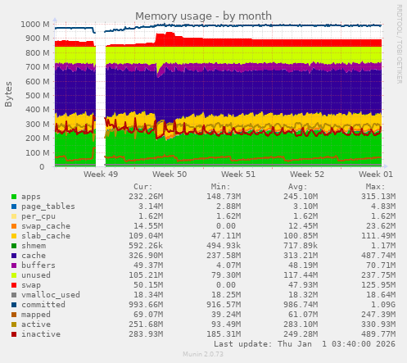
Task: Click the 'slab_cache' legend label
Action: [x=46, y=236]
